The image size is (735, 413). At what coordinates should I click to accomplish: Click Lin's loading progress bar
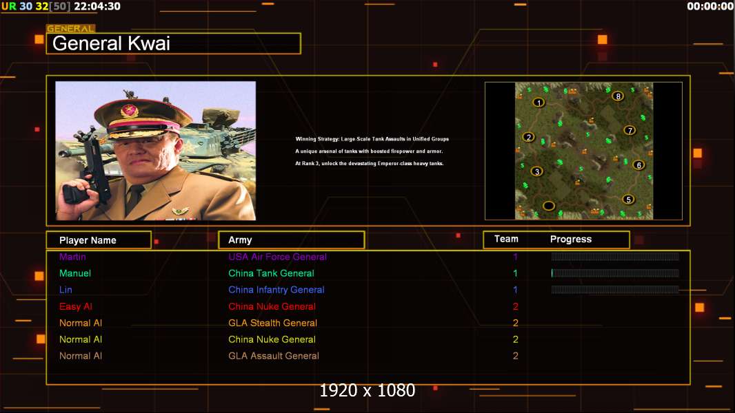tap(615, 290)
